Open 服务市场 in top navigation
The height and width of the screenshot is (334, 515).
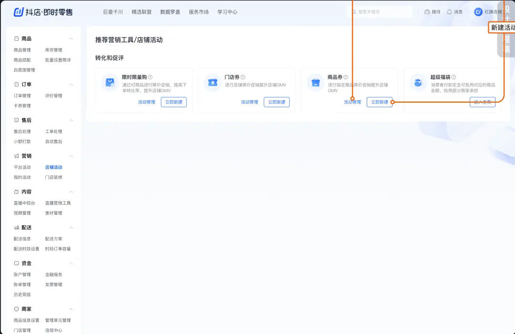tap(199, 12)
